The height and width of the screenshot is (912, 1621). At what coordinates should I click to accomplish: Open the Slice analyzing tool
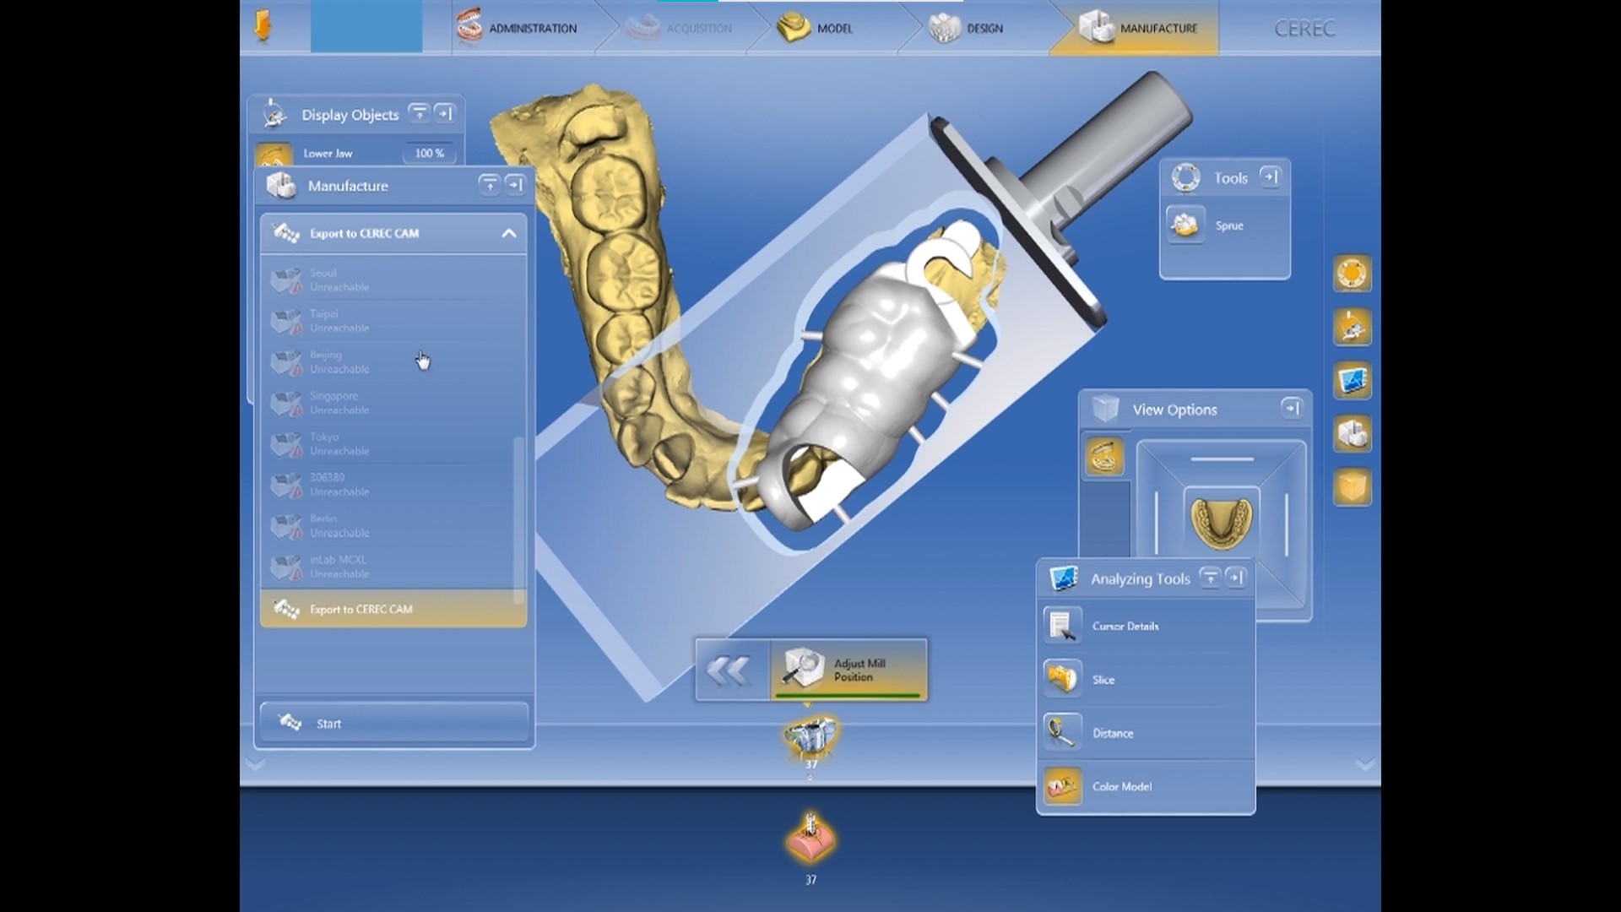[1062, 679]
